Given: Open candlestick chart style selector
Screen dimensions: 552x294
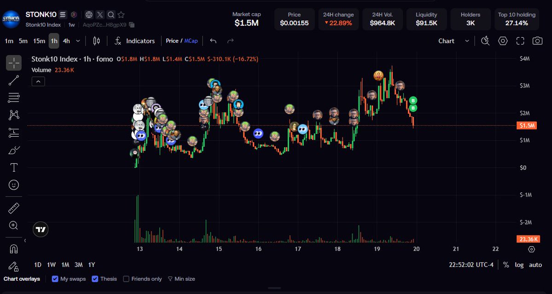Looking at the screenshot, I should 97,41.
